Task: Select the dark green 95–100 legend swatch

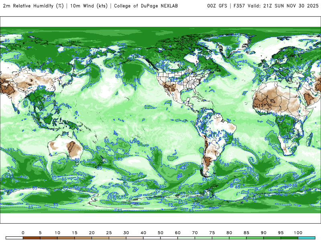Action: point(289,238)
